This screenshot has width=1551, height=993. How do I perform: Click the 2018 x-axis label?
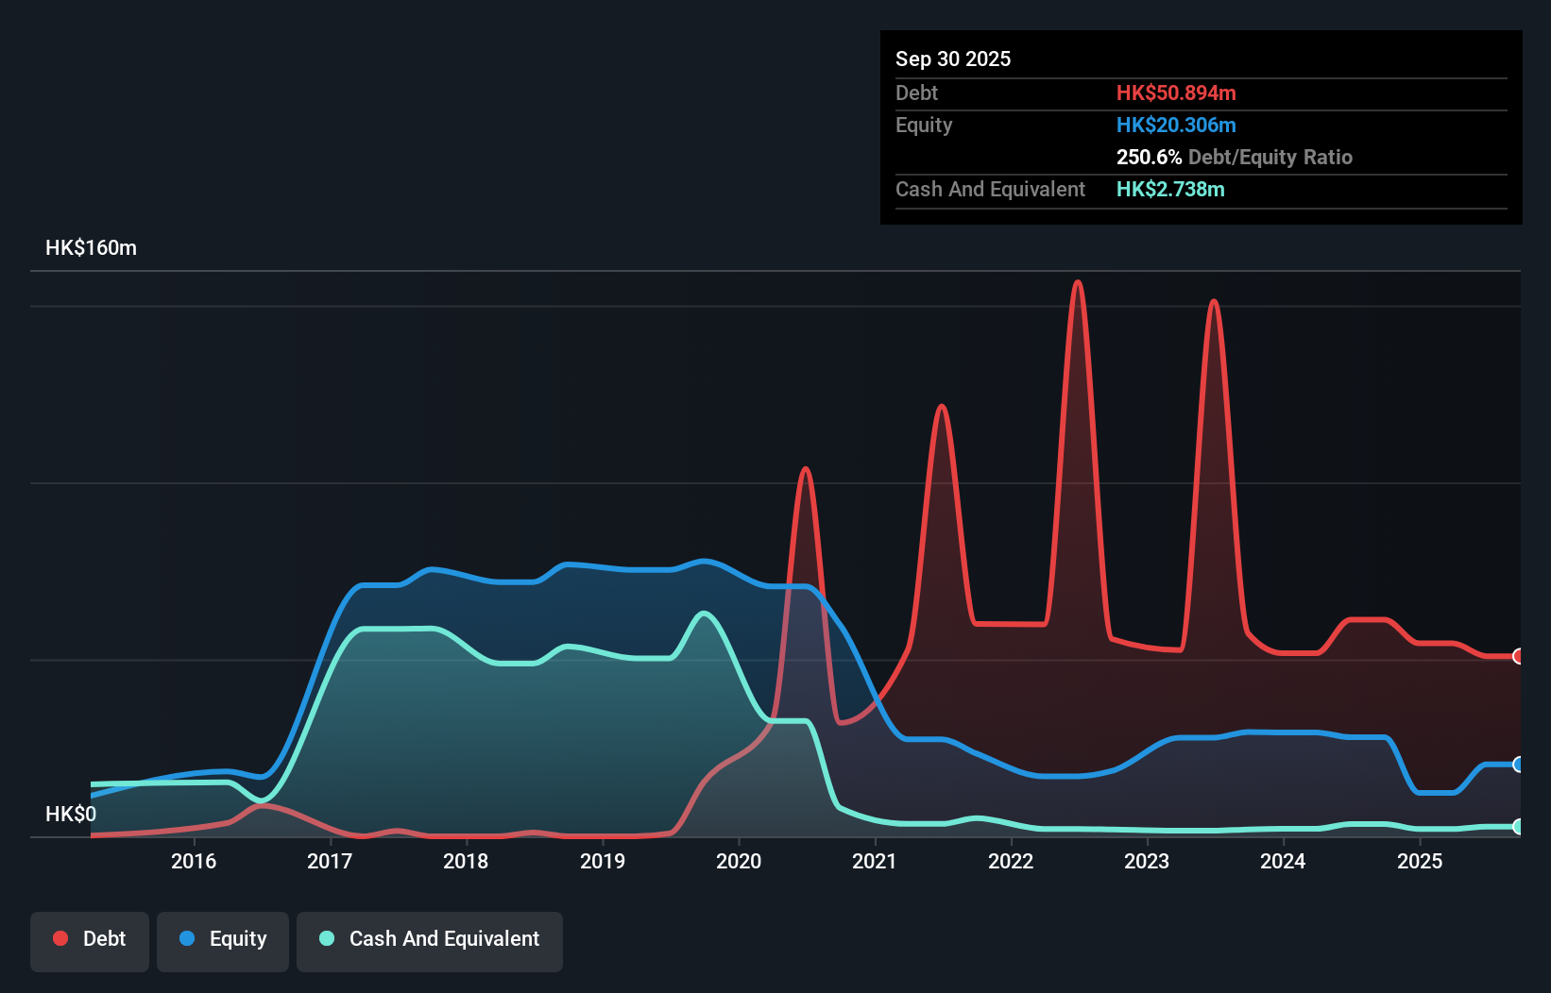pos(466,861)
